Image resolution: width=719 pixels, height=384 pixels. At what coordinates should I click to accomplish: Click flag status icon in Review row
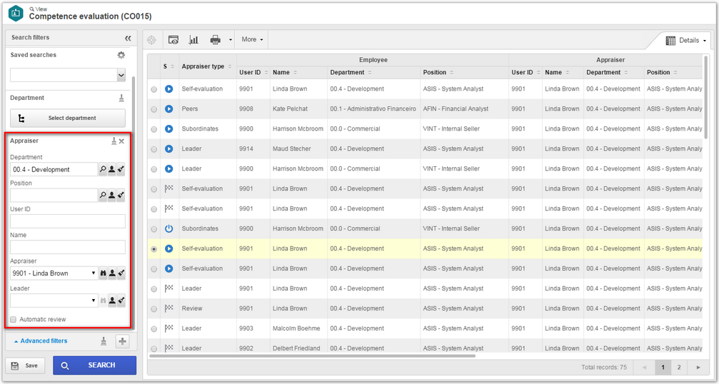(169, 308)
